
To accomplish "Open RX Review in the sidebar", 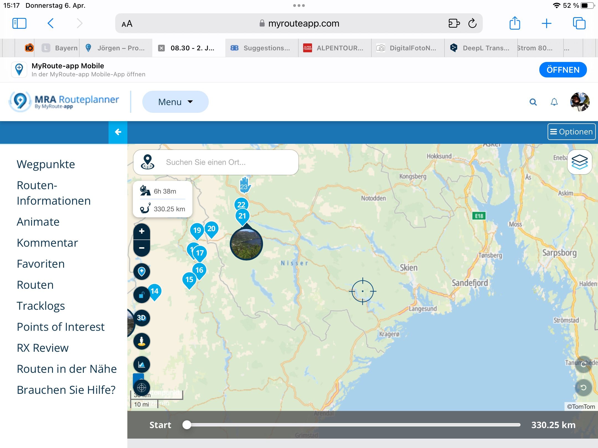I will tap(43, 348).
